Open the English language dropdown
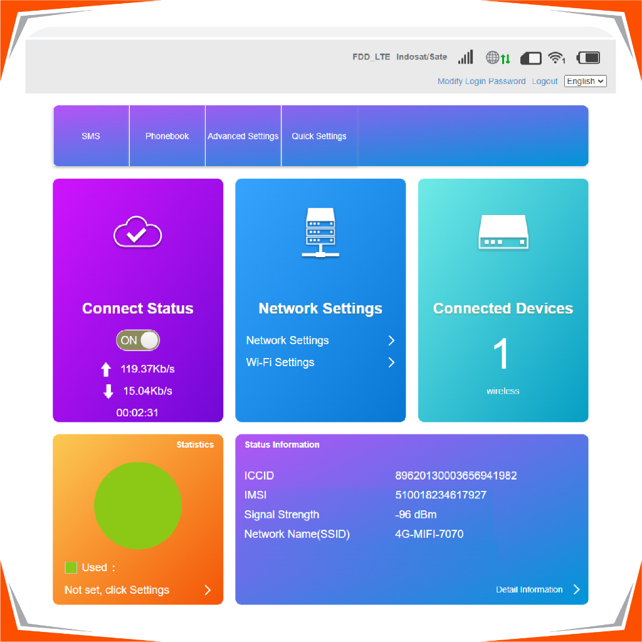Viewport: 642px width, 642px height. (585, 81)
